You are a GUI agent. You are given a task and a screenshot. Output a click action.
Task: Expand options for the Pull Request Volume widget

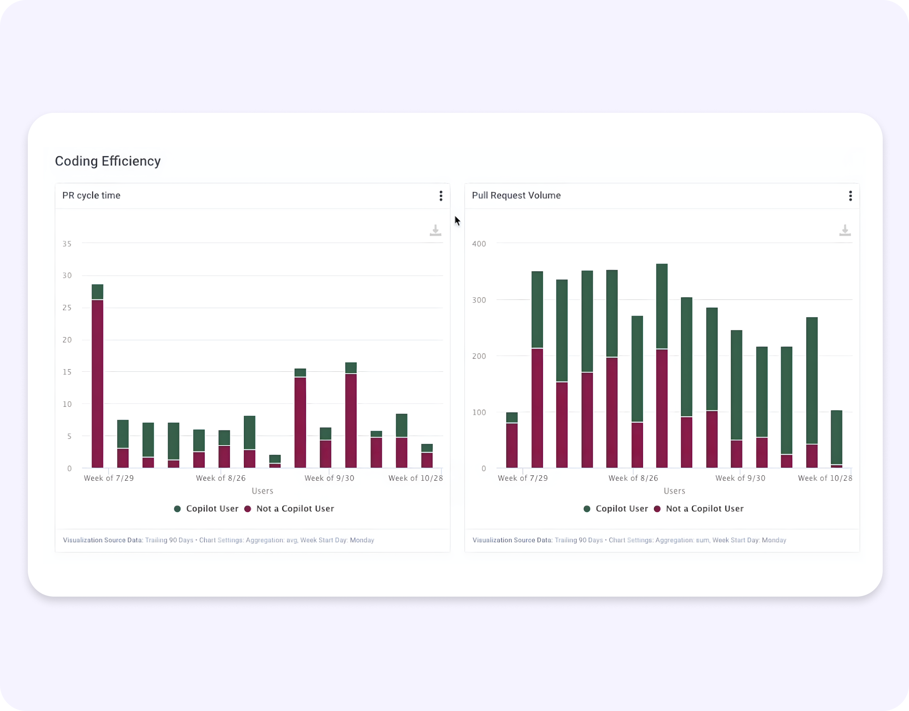[x=851, y=196]
